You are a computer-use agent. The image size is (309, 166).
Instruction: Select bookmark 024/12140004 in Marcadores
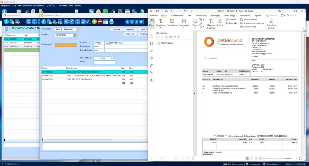[167, 43]
